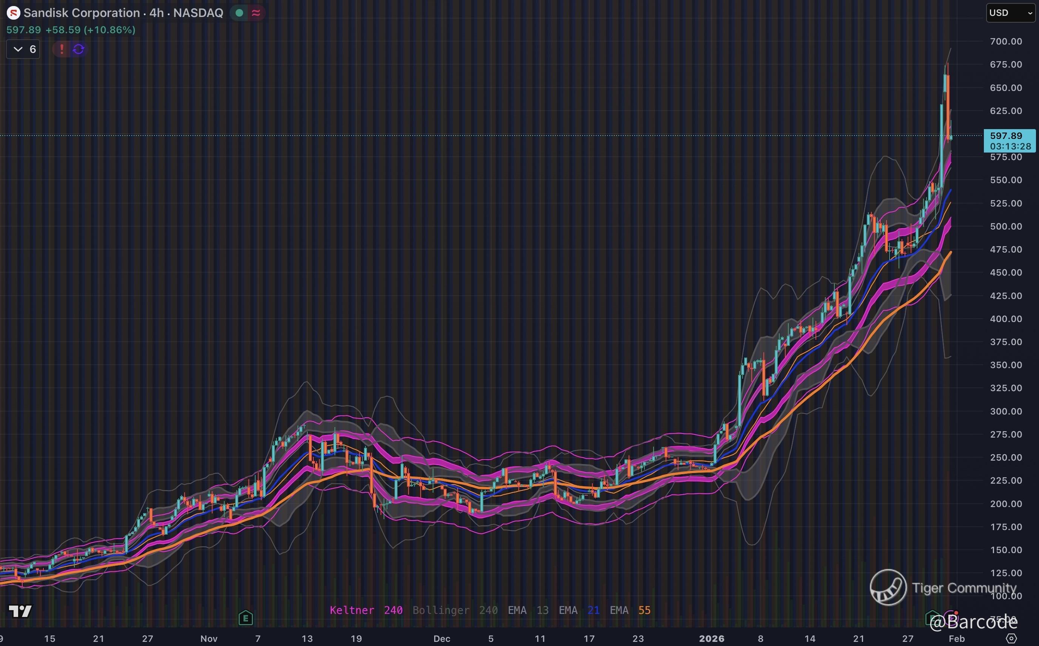This screenshot has height=646, width=1039.
Task: Select the EMA 55 indicator label
Action: [630, 610]
